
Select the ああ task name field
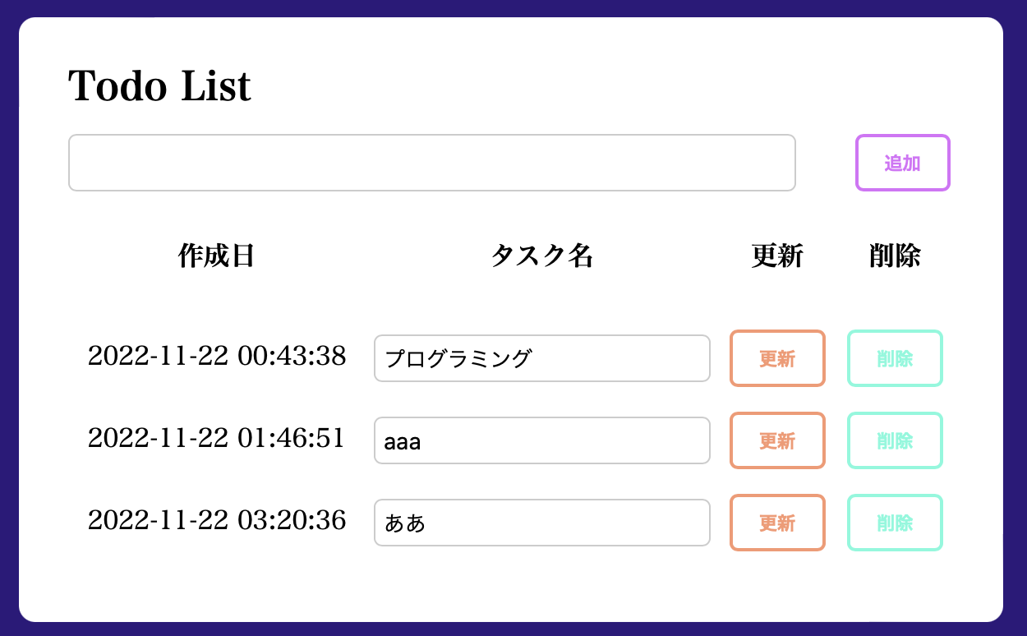(542, 523)
